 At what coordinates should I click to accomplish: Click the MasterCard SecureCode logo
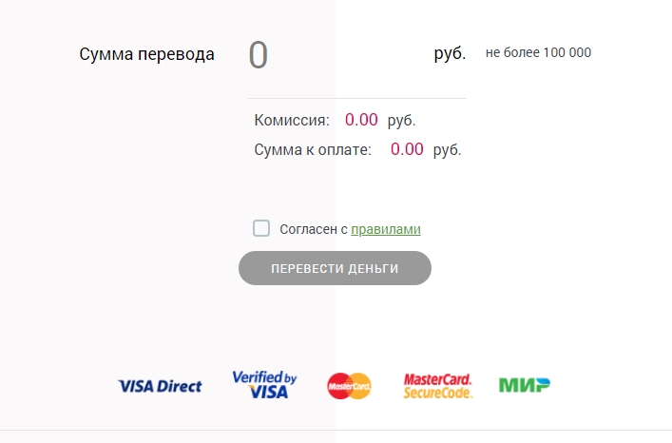437,385
